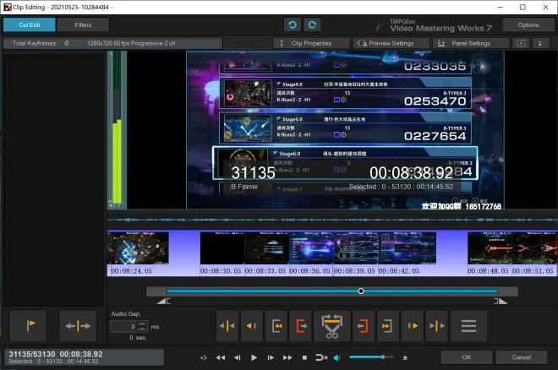Click the Options button
This screenshot has height=370, width=558.
pyautogui.click(x=528, y=24)
